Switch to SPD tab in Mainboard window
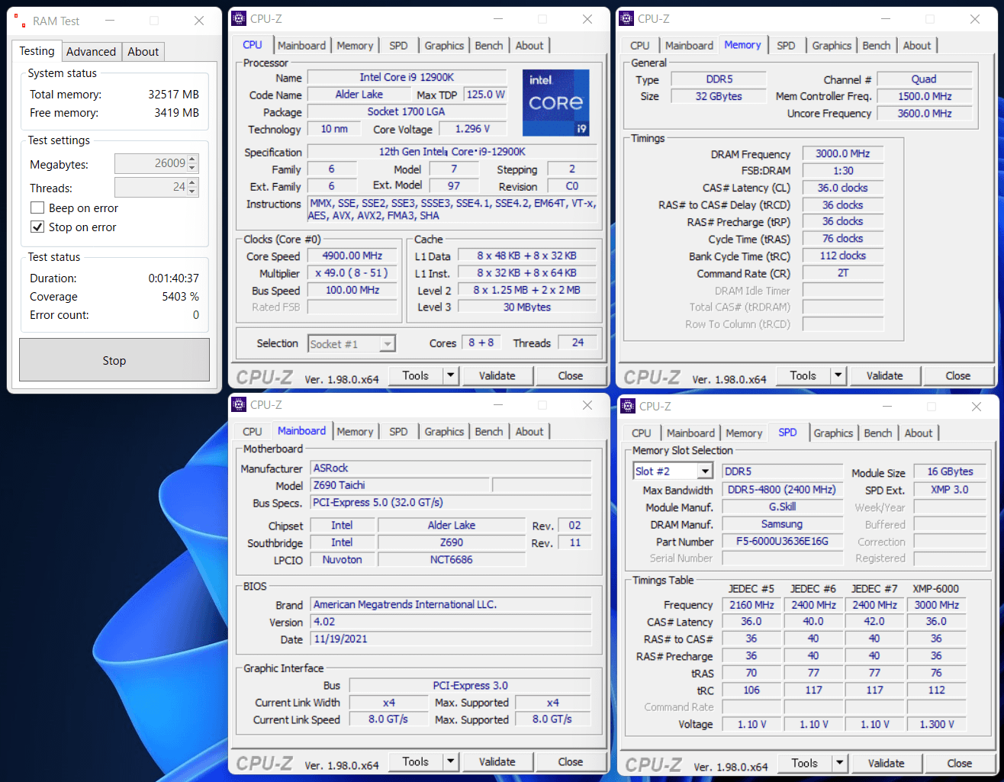1004x782 pixels. [398, 432]
